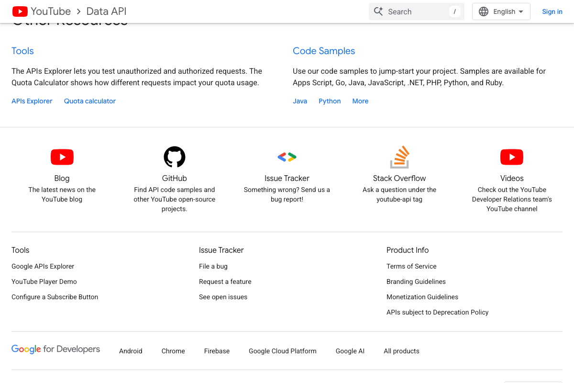Open the Code Samples heading link

pyautogui.click(x=324, y=51)
